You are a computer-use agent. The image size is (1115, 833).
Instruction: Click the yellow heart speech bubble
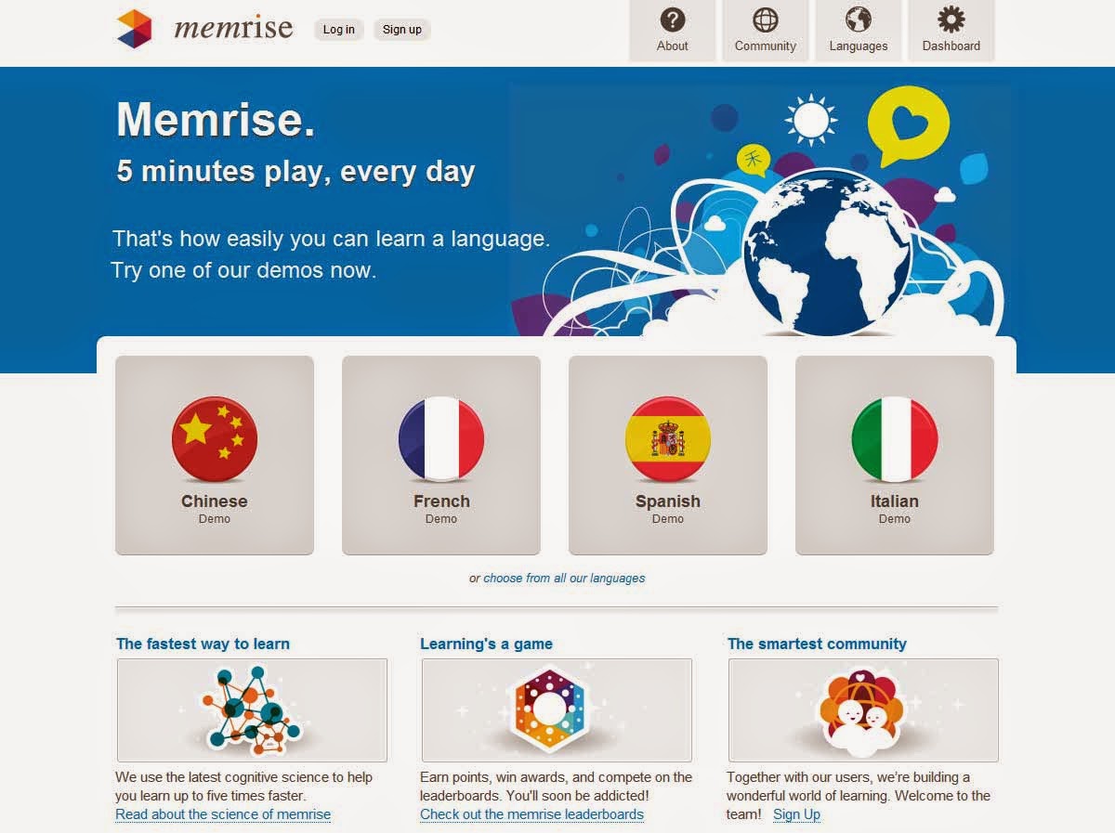tap(908, 125)
